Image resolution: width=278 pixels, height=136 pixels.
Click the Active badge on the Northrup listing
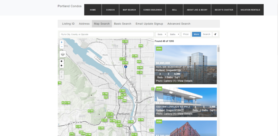[159, 48]
